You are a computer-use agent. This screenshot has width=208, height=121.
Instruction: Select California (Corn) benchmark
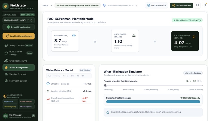point(10,107)
